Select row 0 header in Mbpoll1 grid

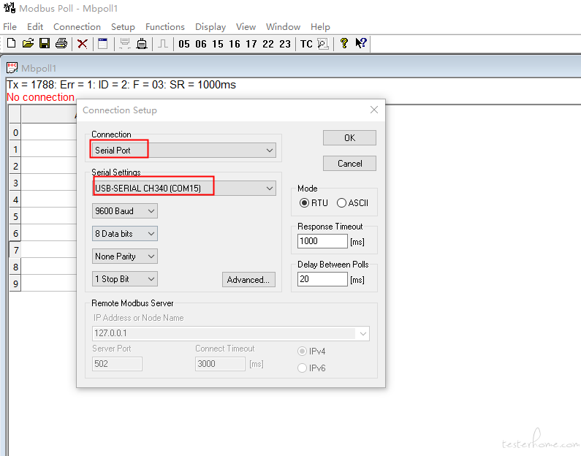point(15,132)
